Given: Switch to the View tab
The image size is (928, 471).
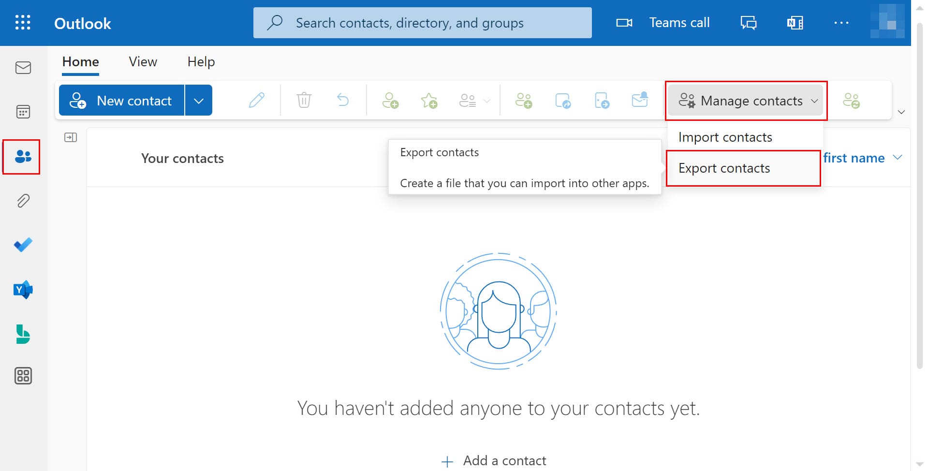Looking at the screenshot, I should pos(143,62).
